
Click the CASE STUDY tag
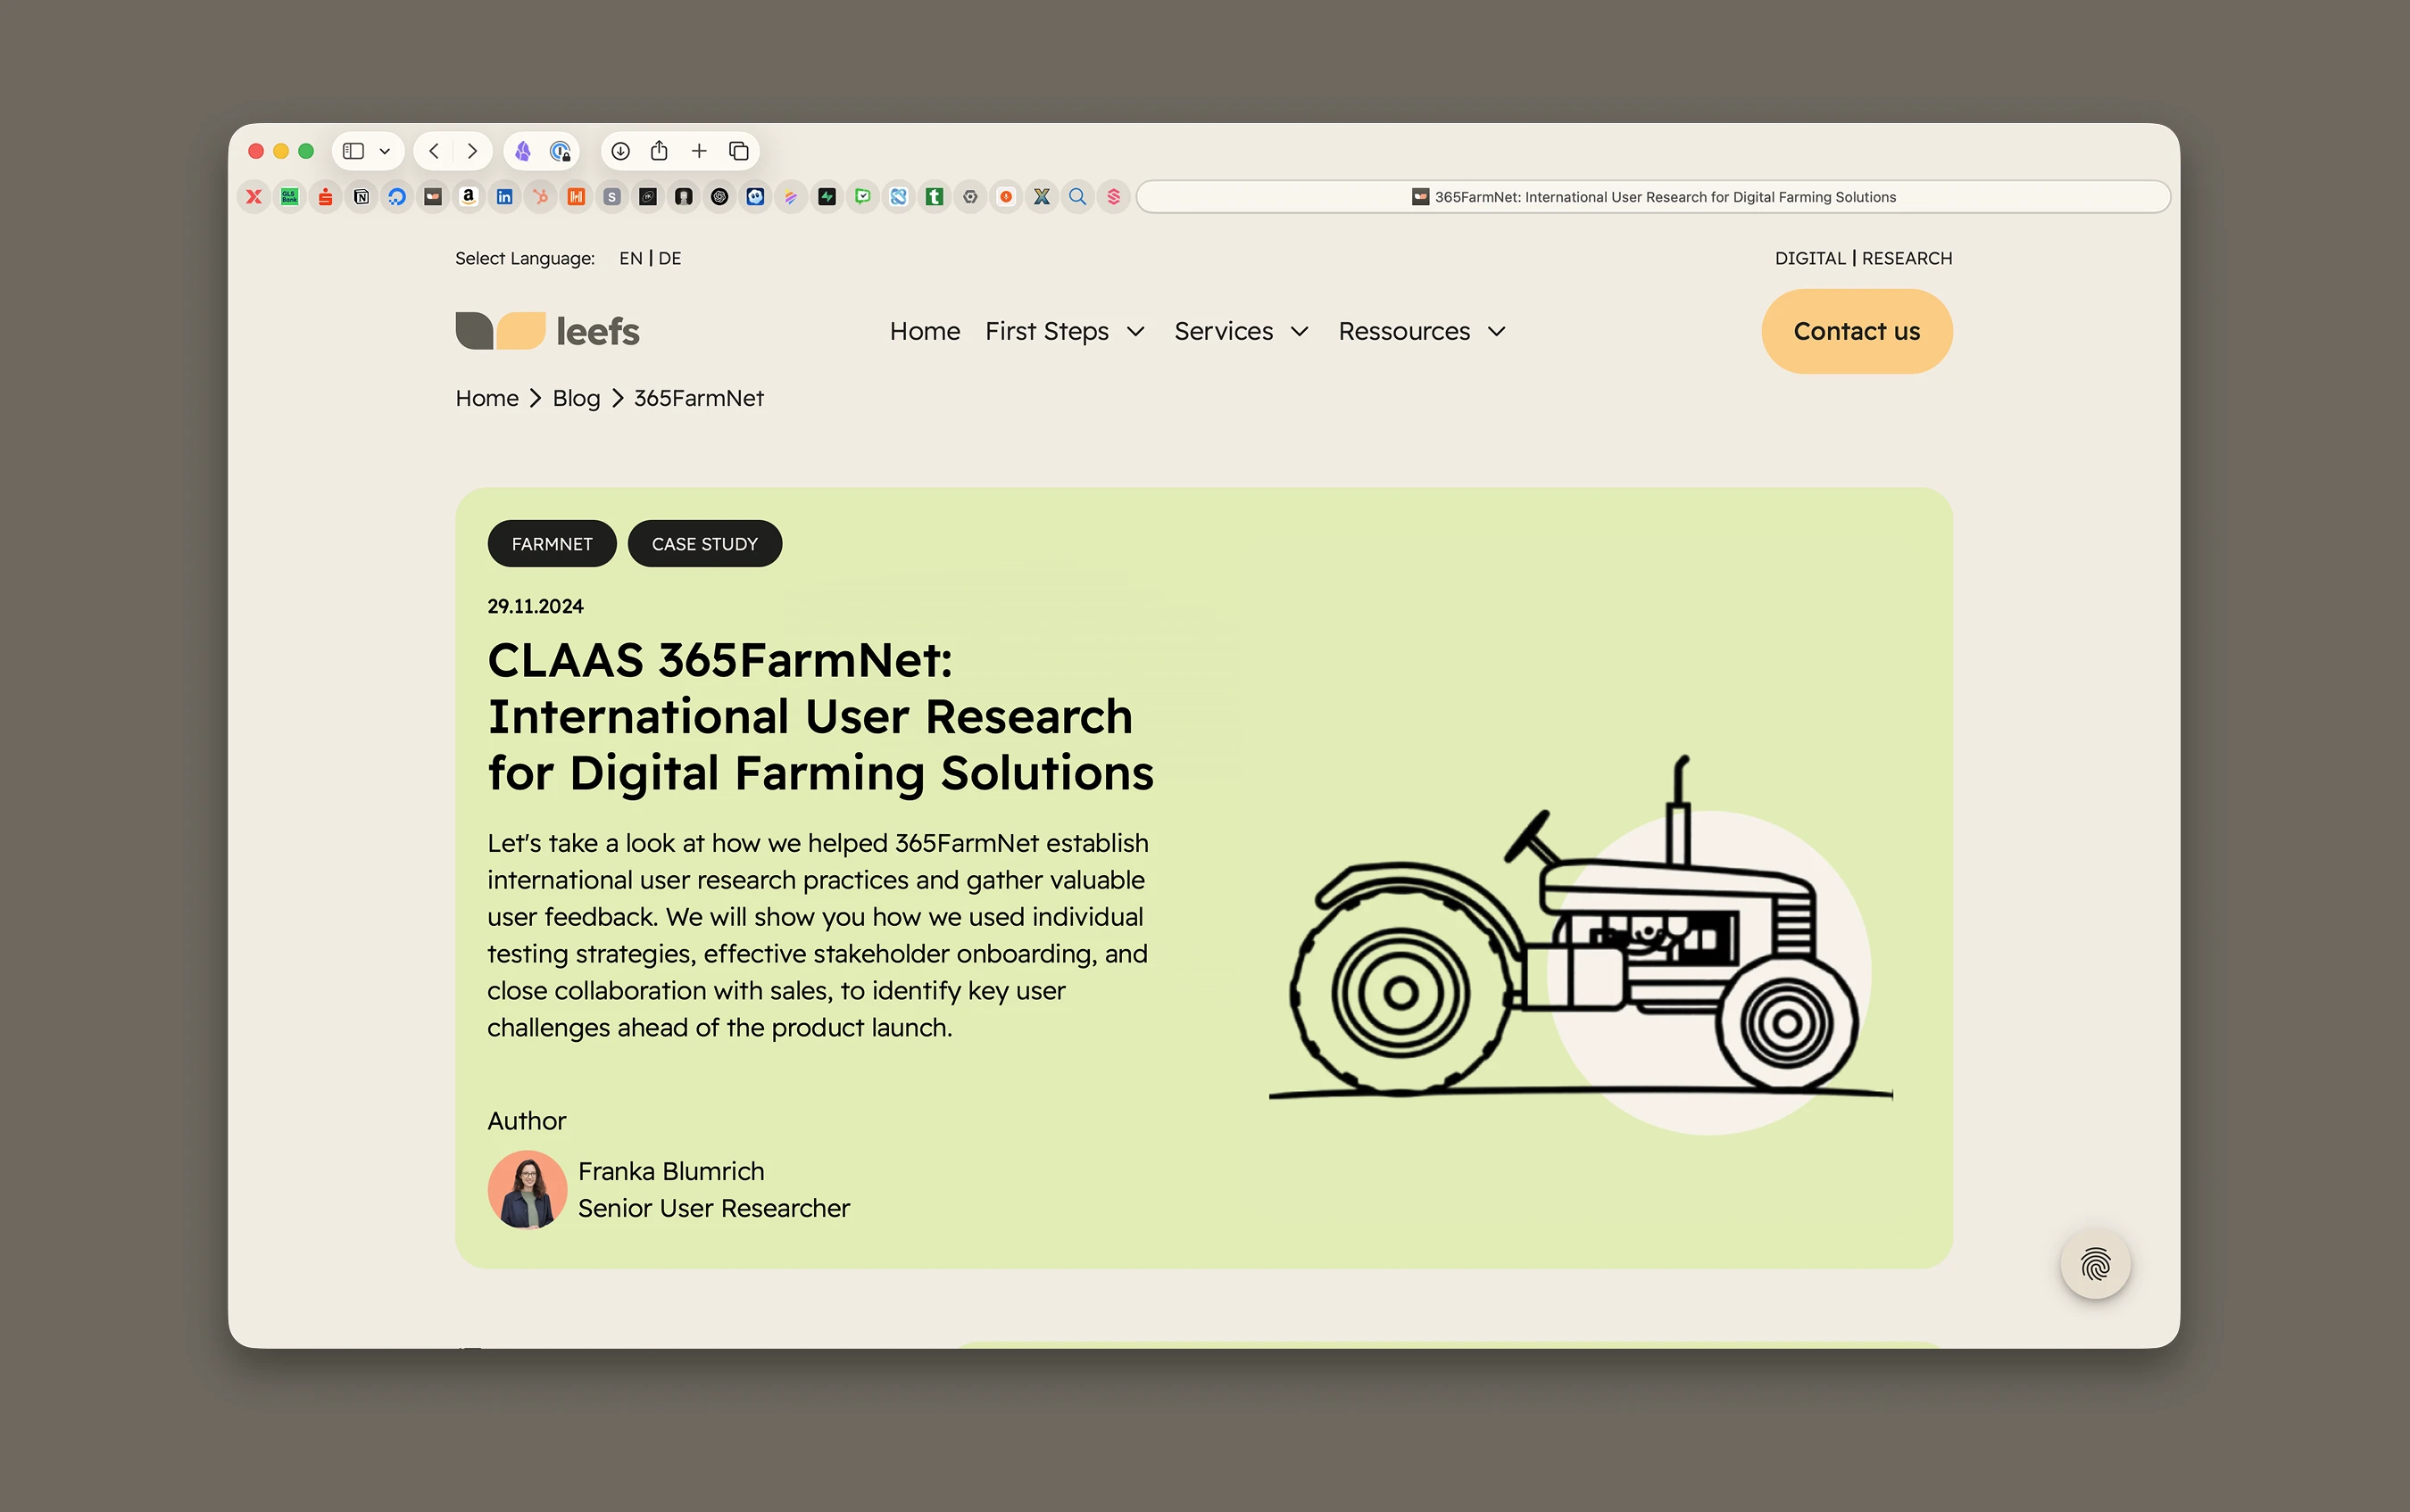point(704,544)
